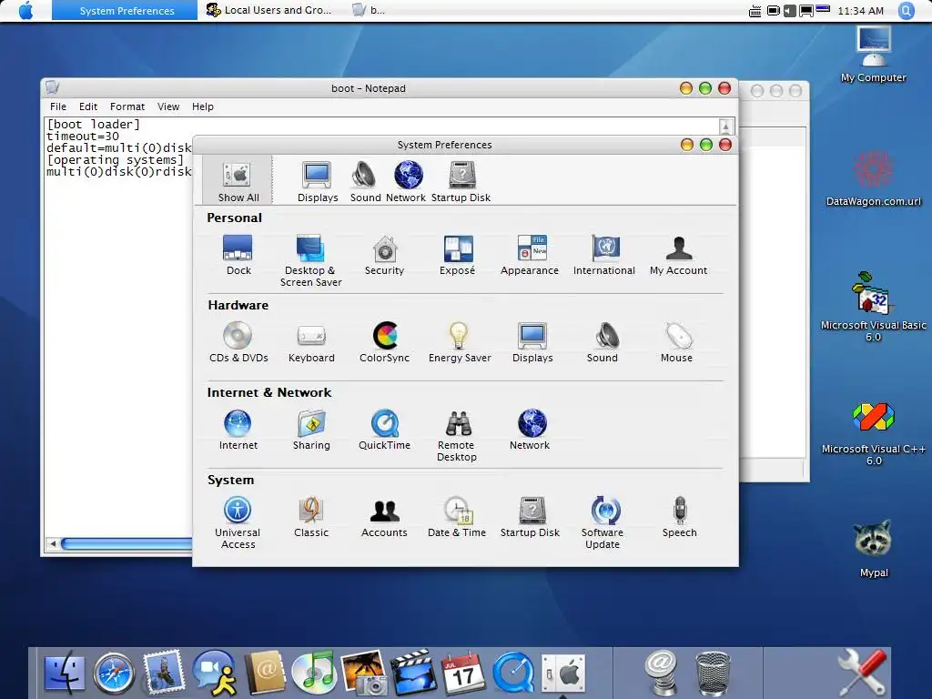This screenshot has height=699, width=932.
Task: Click the Spotlight search icon in top bar
Action: point(907,11)
